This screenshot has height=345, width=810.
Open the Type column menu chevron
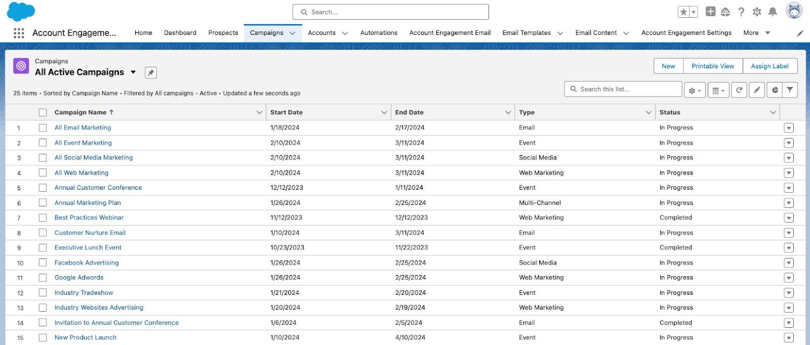tap(649, 112)
